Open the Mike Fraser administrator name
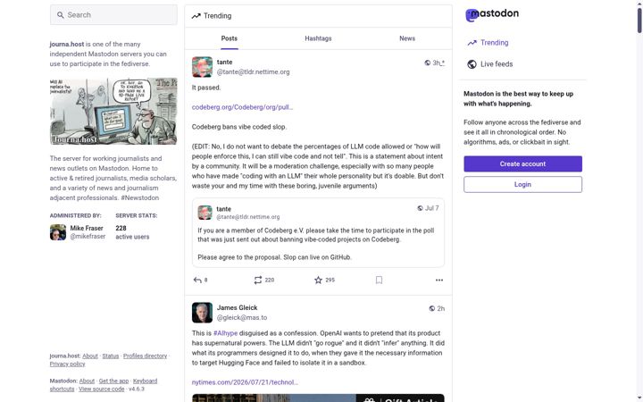The width and height of the screenshot is (643, 402). point(87,228)
